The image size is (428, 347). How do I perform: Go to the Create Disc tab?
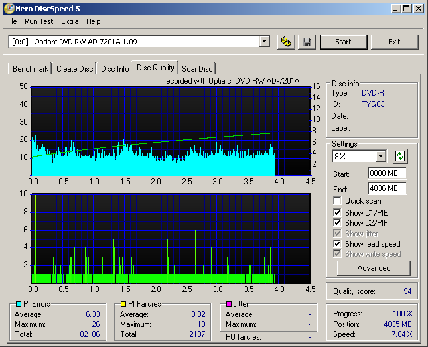pyautogui.click(x=75, y=69)
